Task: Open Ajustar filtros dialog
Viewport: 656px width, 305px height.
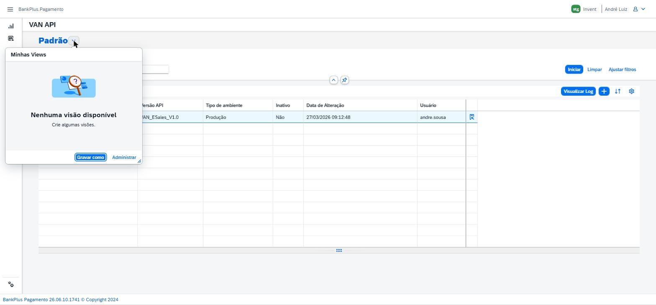Action: [x=622, y=69]
